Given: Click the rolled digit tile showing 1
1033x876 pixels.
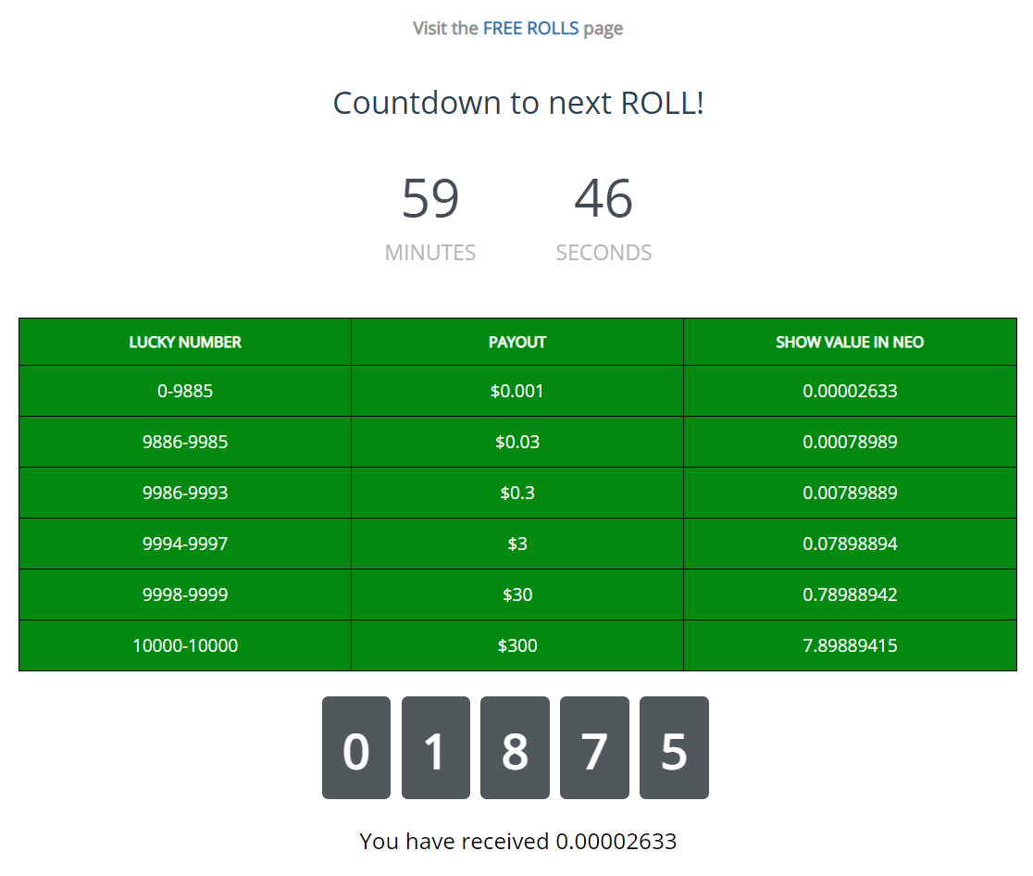Looking at the screenshot, I should tap(435, 747).
